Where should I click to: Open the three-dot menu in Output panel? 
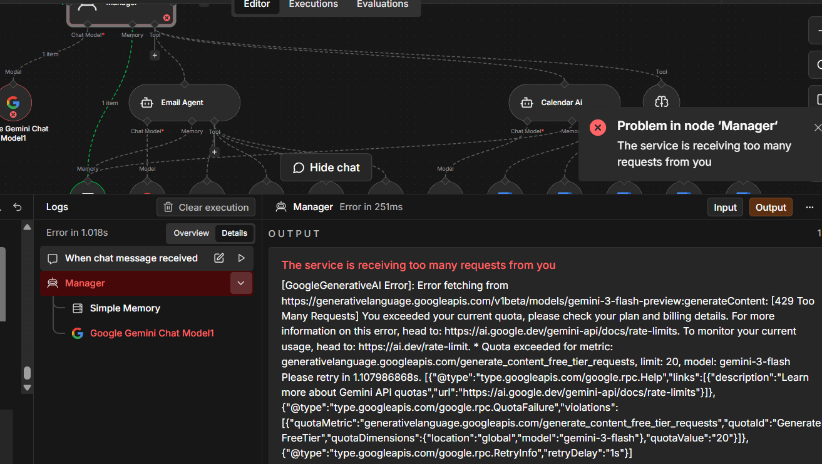809,207
